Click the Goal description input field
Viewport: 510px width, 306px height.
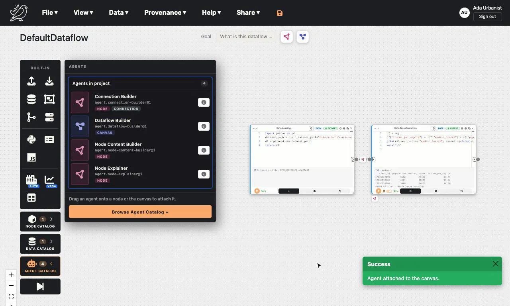(x=246, y=37)
